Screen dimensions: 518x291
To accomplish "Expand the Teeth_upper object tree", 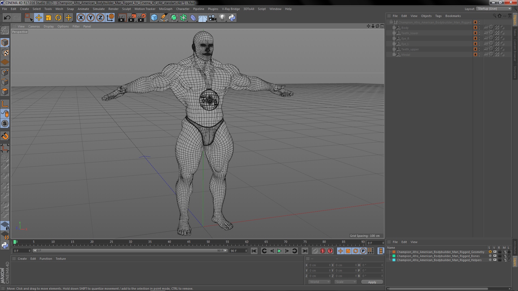I will tap(394, 49).
